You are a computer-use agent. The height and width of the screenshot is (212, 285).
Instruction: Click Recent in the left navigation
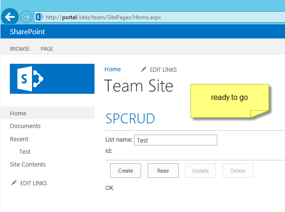coord(19,139)
